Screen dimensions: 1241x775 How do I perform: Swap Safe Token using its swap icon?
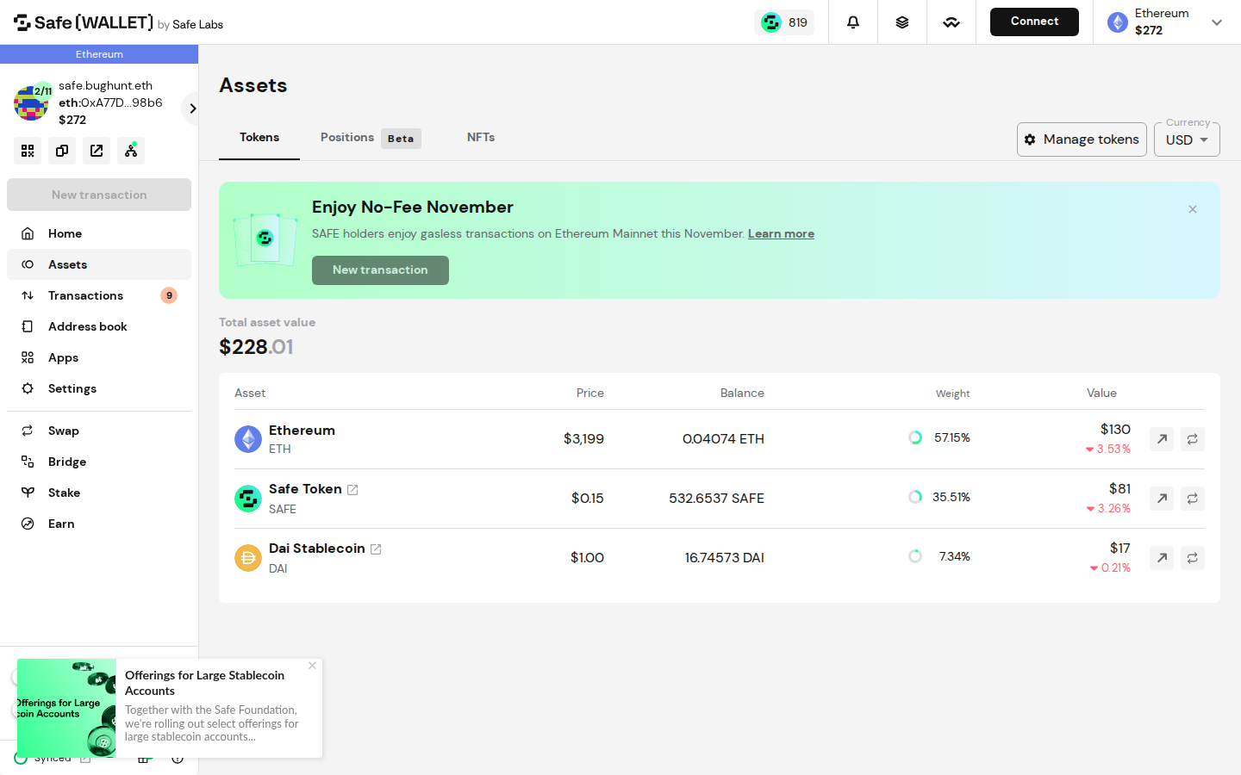point(1193,499)
